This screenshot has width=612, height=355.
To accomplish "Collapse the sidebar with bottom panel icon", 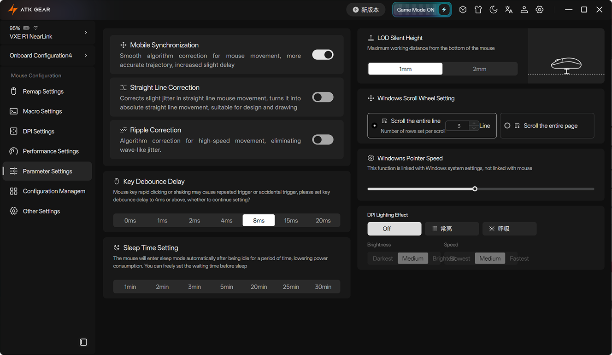I will [83, 342].
